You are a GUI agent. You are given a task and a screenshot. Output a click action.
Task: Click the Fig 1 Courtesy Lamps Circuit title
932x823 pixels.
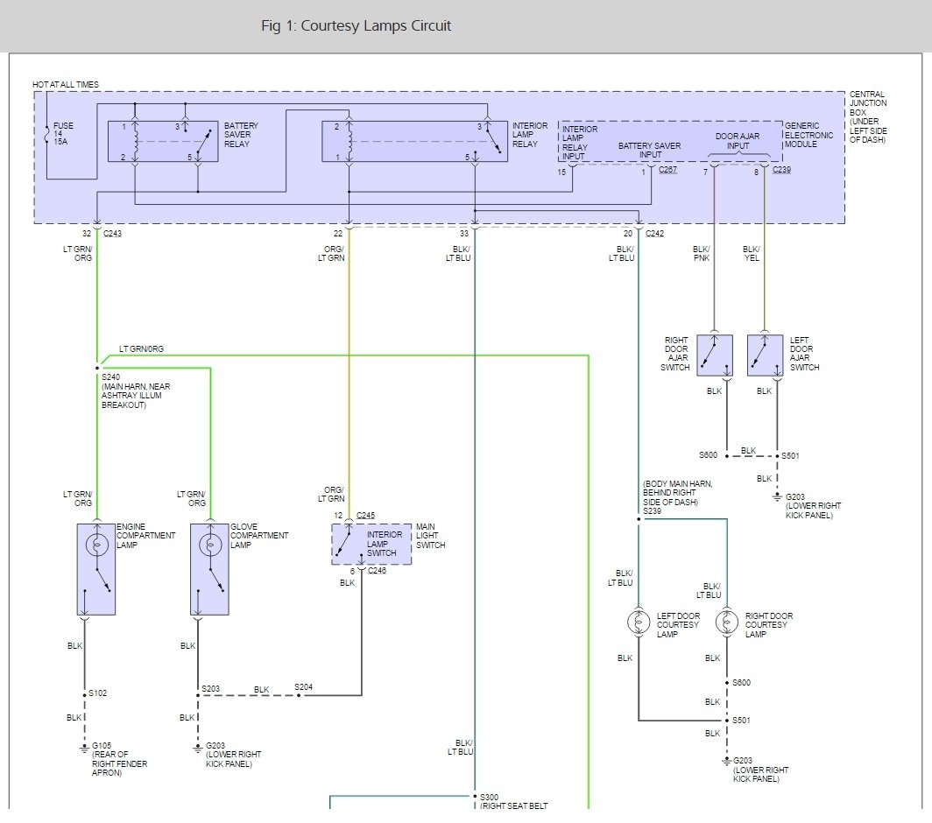pyautogui.click(x=356, y=25)
